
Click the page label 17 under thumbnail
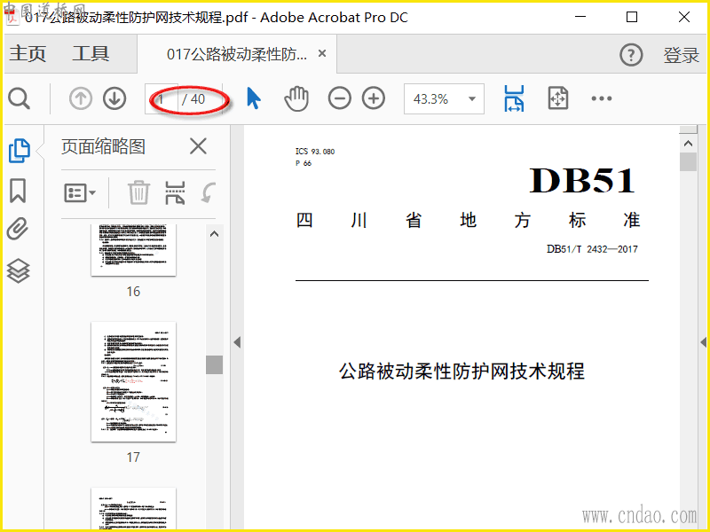click(x=133, y=457)
